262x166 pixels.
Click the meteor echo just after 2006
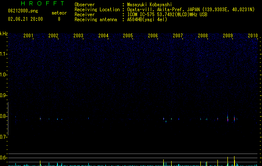point(164,119)
